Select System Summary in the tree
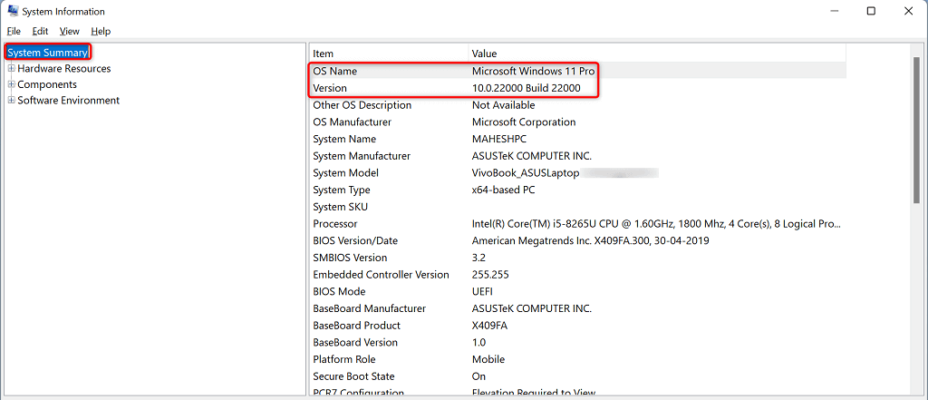This screenshot has width=928, height=400. point(47,52)
